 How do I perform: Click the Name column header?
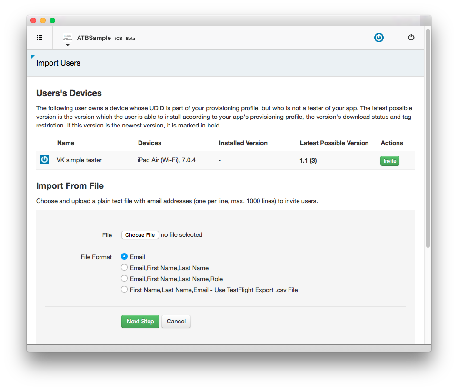pos(66,143)
